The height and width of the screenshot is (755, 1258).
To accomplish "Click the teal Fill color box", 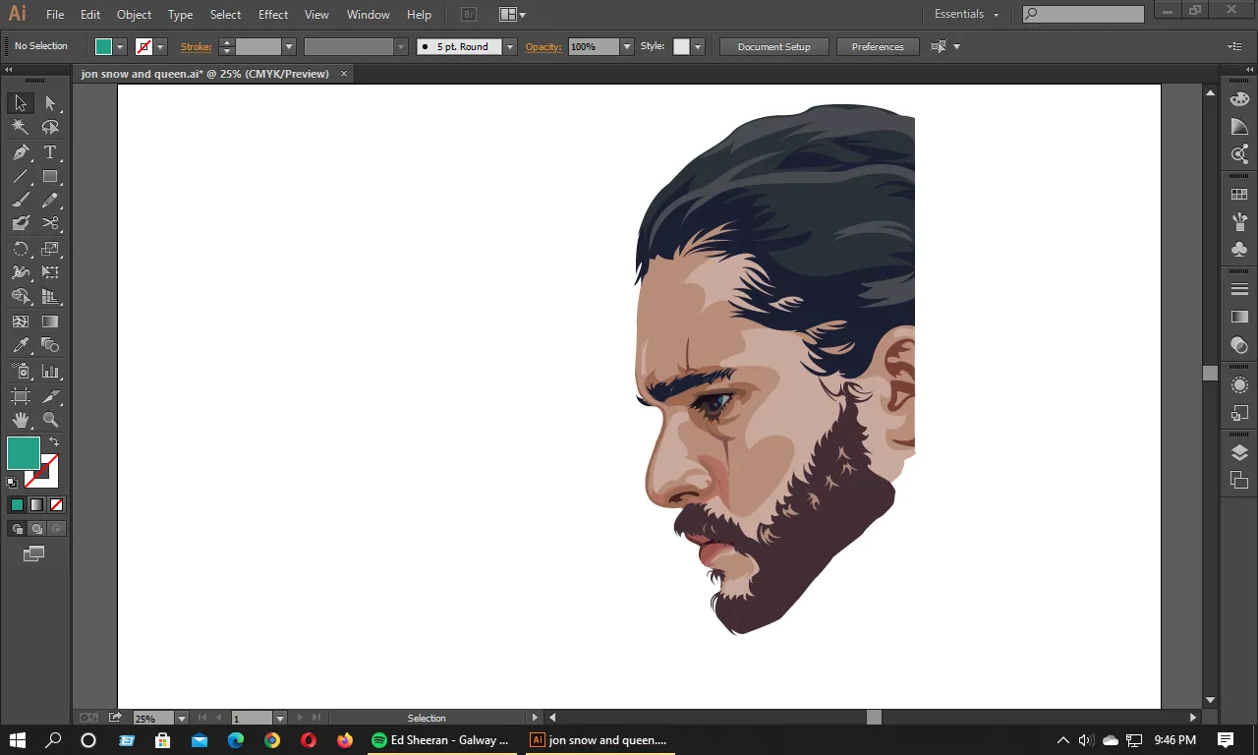I will point(23,453).
